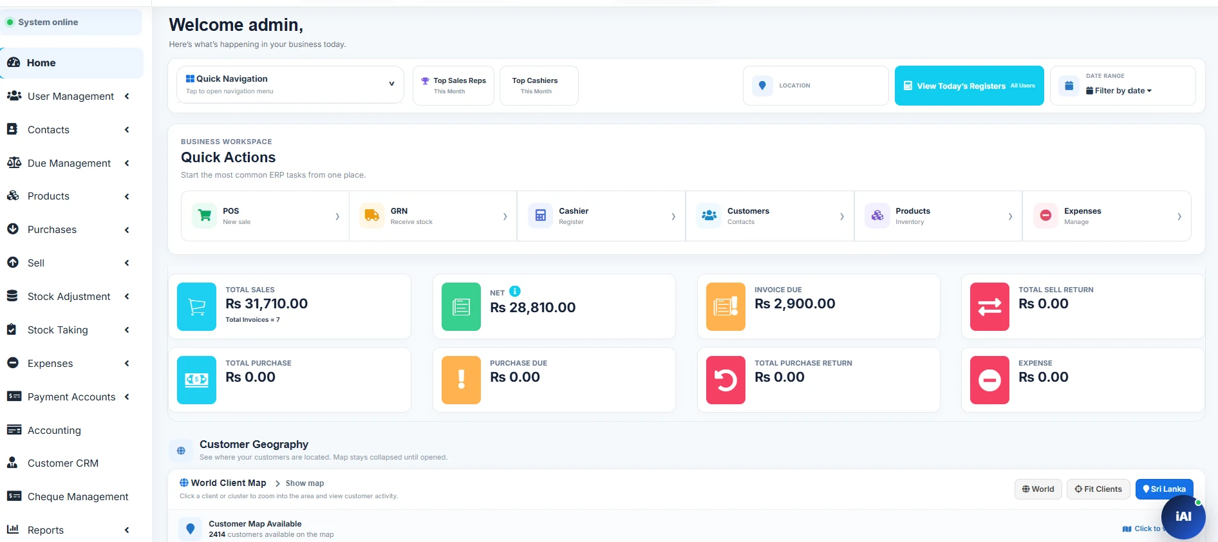
Task: Click the Top Sales Reps button
Action: click(x=453, y=86)
